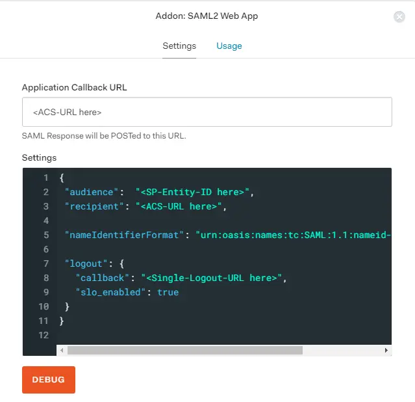Click the "<ACS-URL here>" value in code editor
Screen dimensions: 415x402
181,206
